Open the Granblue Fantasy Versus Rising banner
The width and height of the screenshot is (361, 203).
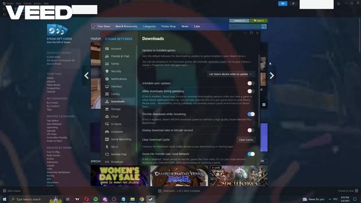[x=179, y=175]
